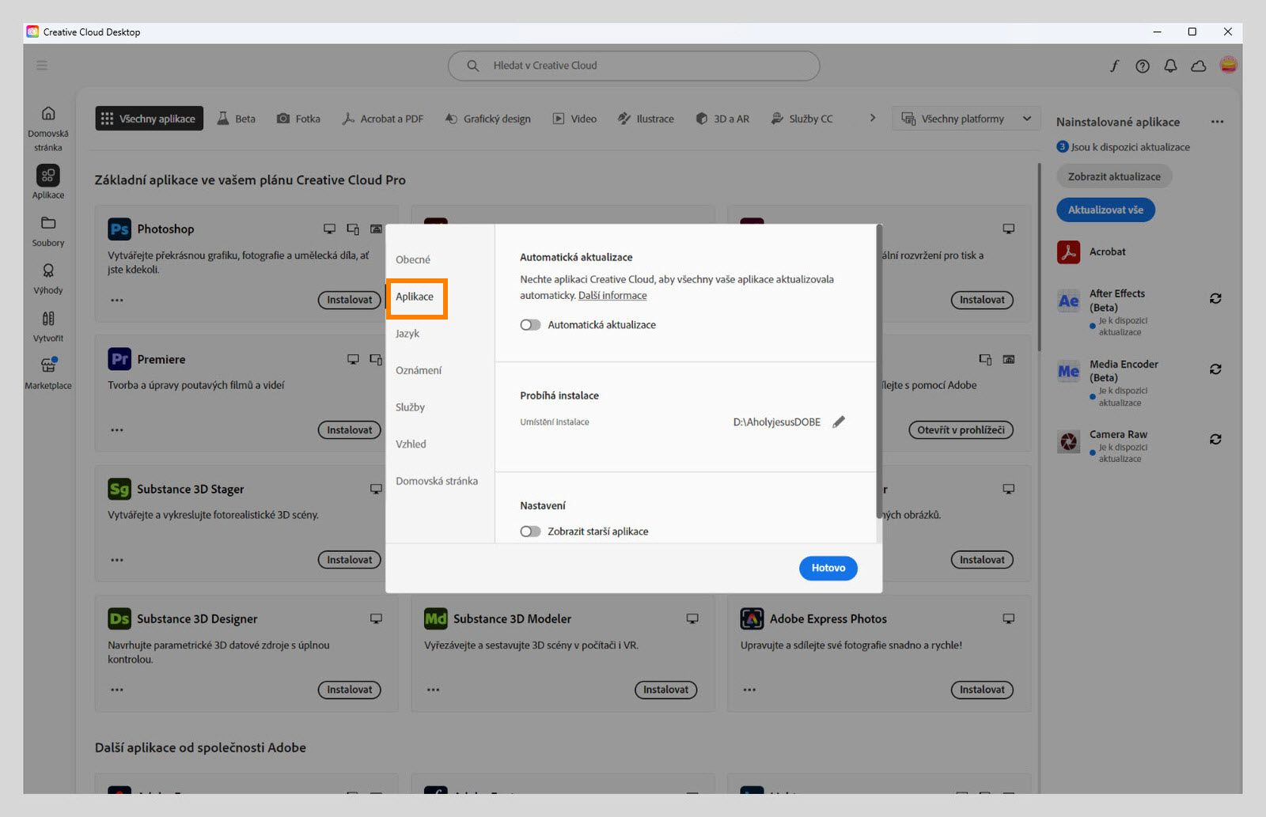Open the Help question mark icon
Viewport: 1266px width, 817px height.
pyautogui.click(x=1143, y=66)
